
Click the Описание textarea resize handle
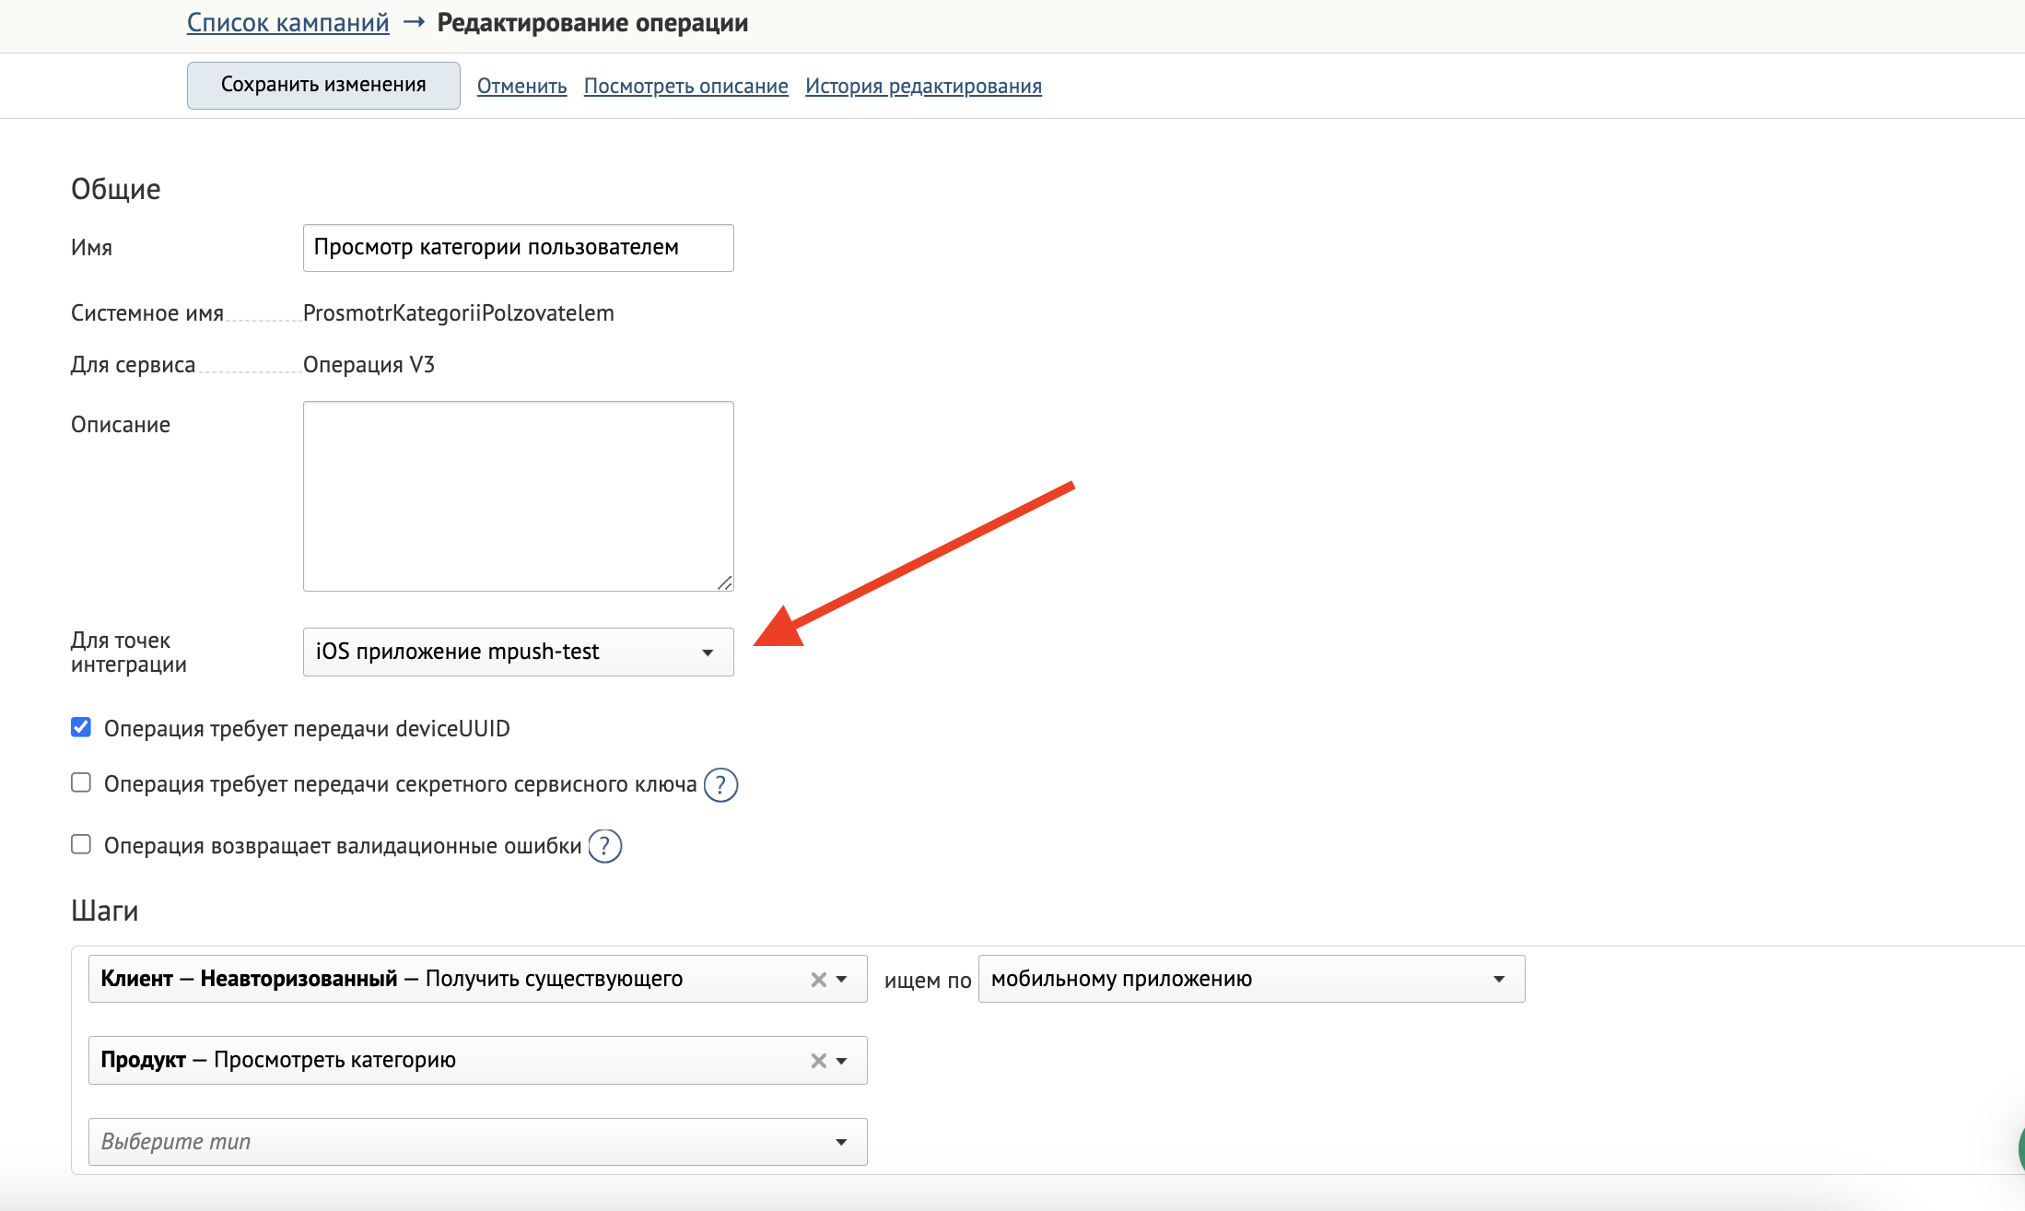click(725, 582)
